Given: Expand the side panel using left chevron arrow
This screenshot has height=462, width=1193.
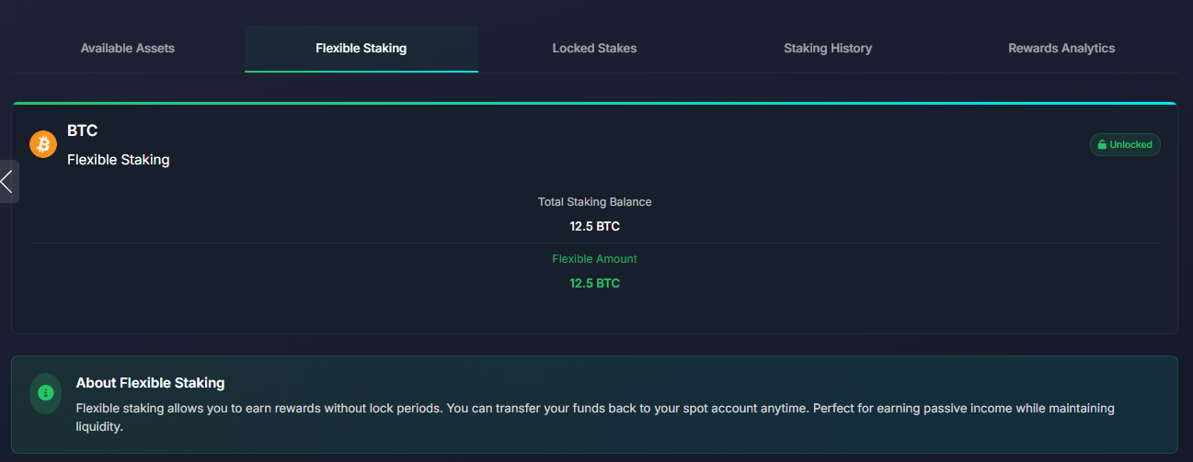Looking at the screenshot, I should coord(8,181).
